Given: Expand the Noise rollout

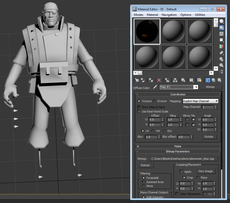Looking at the screenshot, I should click(178, 146).
